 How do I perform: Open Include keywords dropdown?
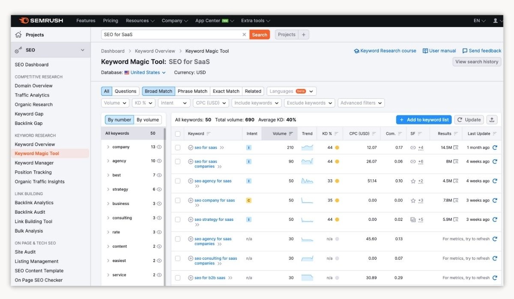coord(257,103)
